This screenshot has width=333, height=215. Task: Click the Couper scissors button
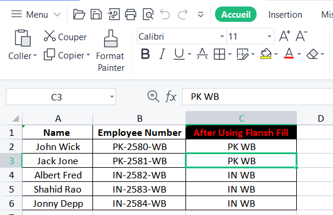pyautogui.click(x=65, y=37)
